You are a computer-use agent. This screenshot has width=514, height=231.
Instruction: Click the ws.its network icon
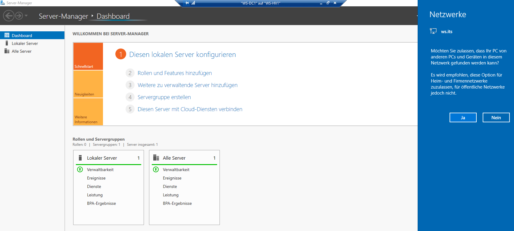click(433, 31)
